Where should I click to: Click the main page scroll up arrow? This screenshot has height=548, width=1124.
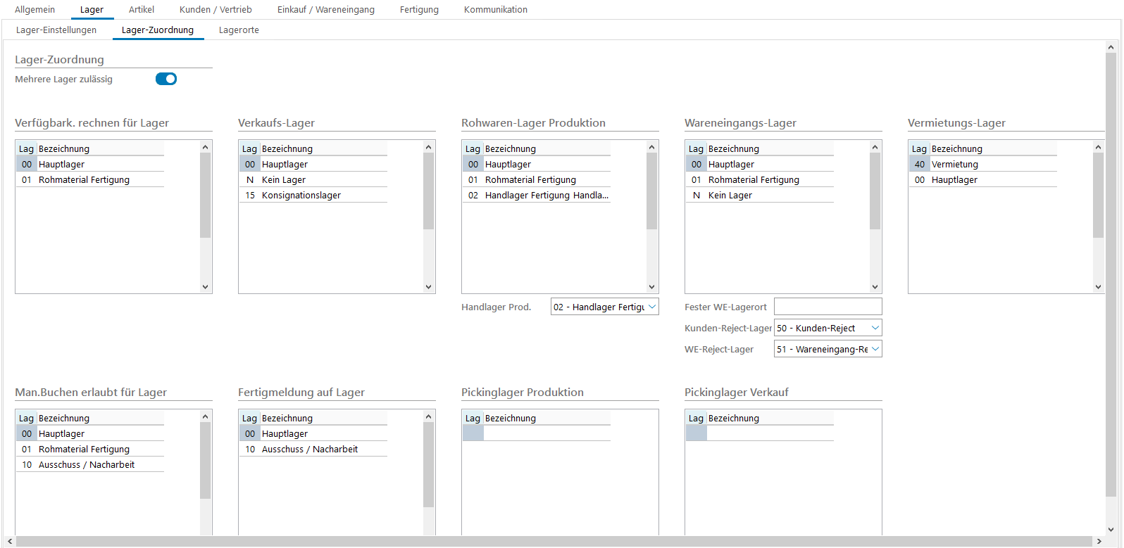tap(1111, 48)
